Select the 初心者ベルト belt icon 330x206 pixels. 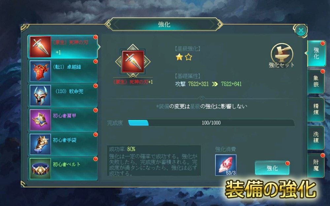(x=40, y=168)
